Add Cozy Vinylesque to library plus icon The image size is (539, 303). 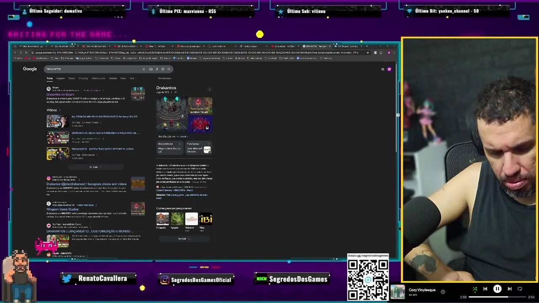point(443,292)
